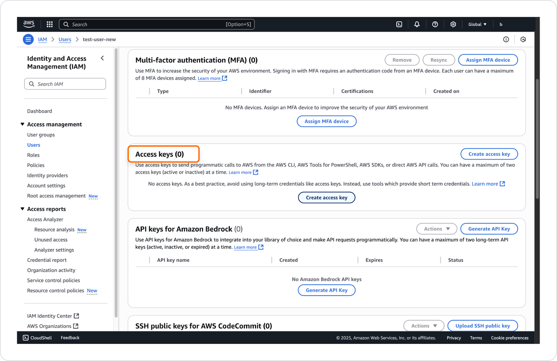
Task: Open Resource analysis in the sidebar
Action: click(x=54, y=229)
